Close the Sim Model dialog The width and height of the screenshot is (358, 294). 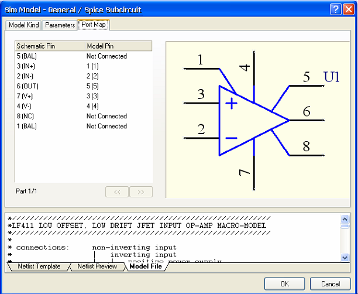(x=348, y=9)
